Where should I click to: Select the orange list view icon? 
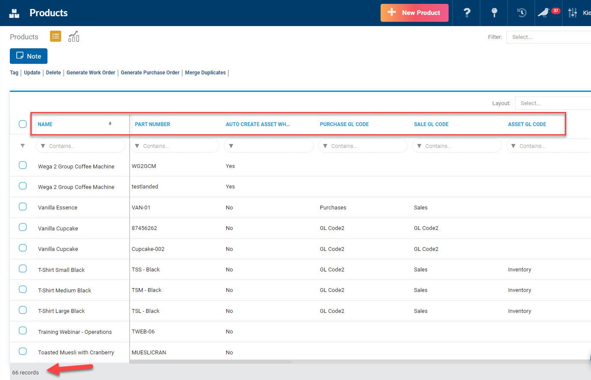coord(55,36)
